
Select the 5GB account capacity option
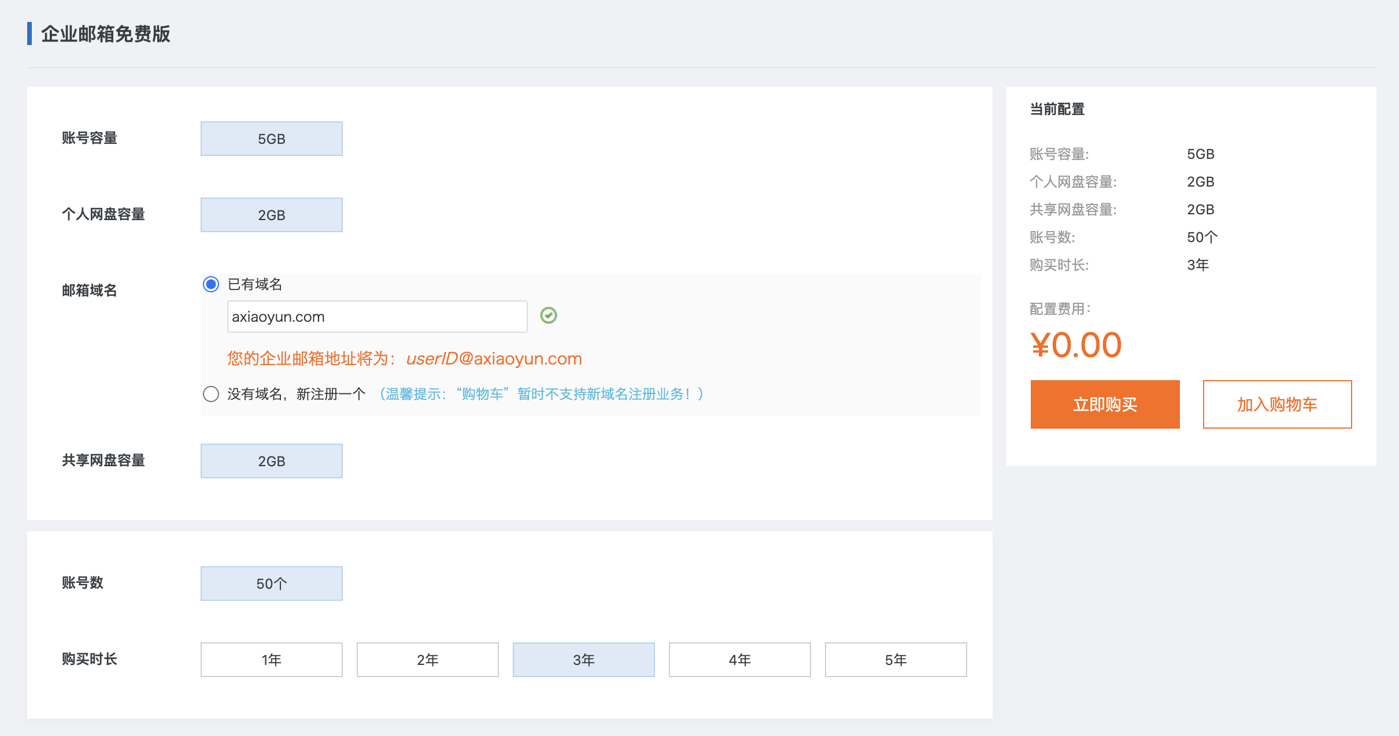click(x=271, y=139)
